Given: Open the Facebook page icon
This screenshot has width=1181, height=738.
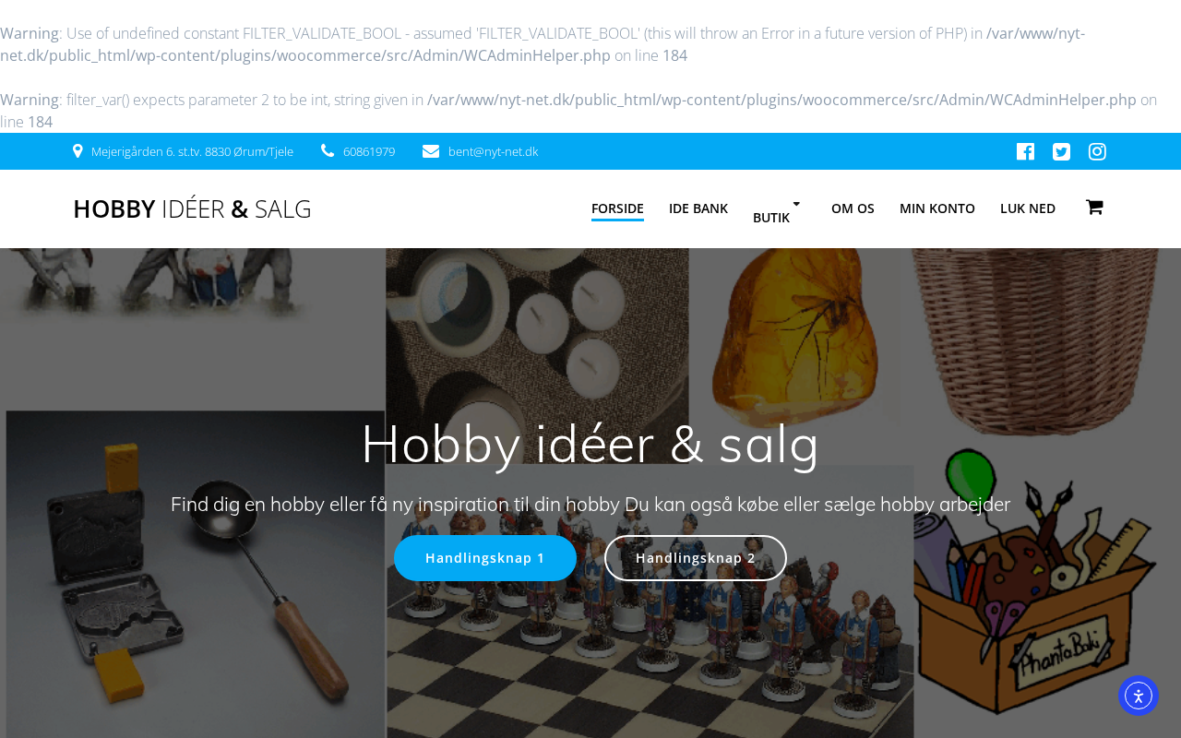Looking at the screenshot, I should [x=1025, y=151].
